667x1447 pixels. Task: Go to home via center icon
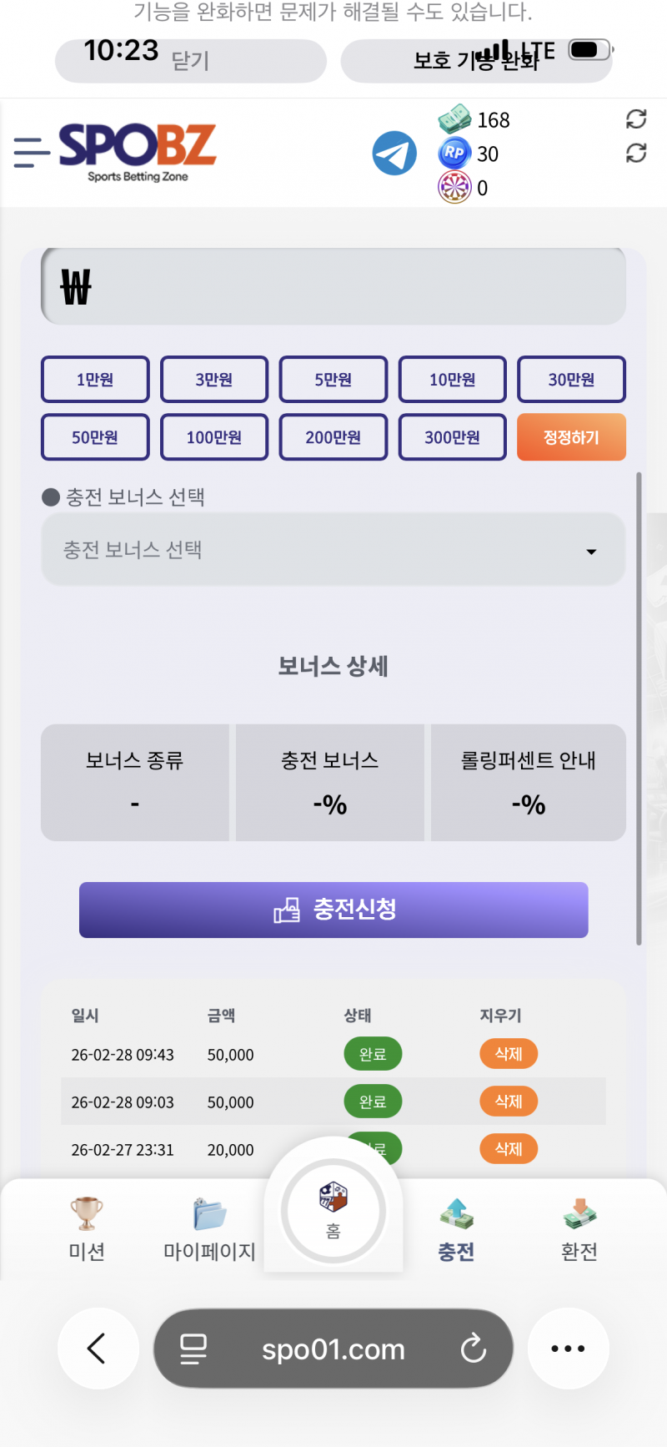(333, 1210)
